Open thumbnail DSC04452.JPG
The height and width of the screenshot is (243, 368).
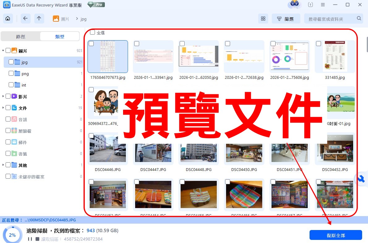click(x=335, y=148)
